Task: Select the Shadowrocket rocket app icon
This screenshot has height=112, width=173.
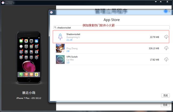Action: pyautogui.click(x=60, y=37)
